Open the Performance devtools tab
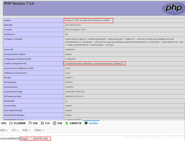The image size is (185, 141). 33,123
